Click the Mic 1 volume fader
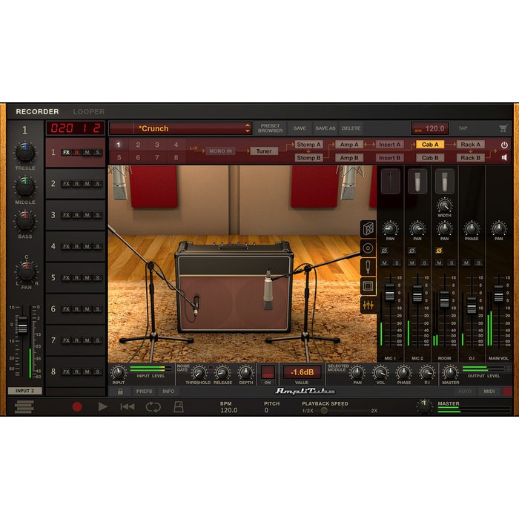Screen dimensions: 519x519 (390, 292)
